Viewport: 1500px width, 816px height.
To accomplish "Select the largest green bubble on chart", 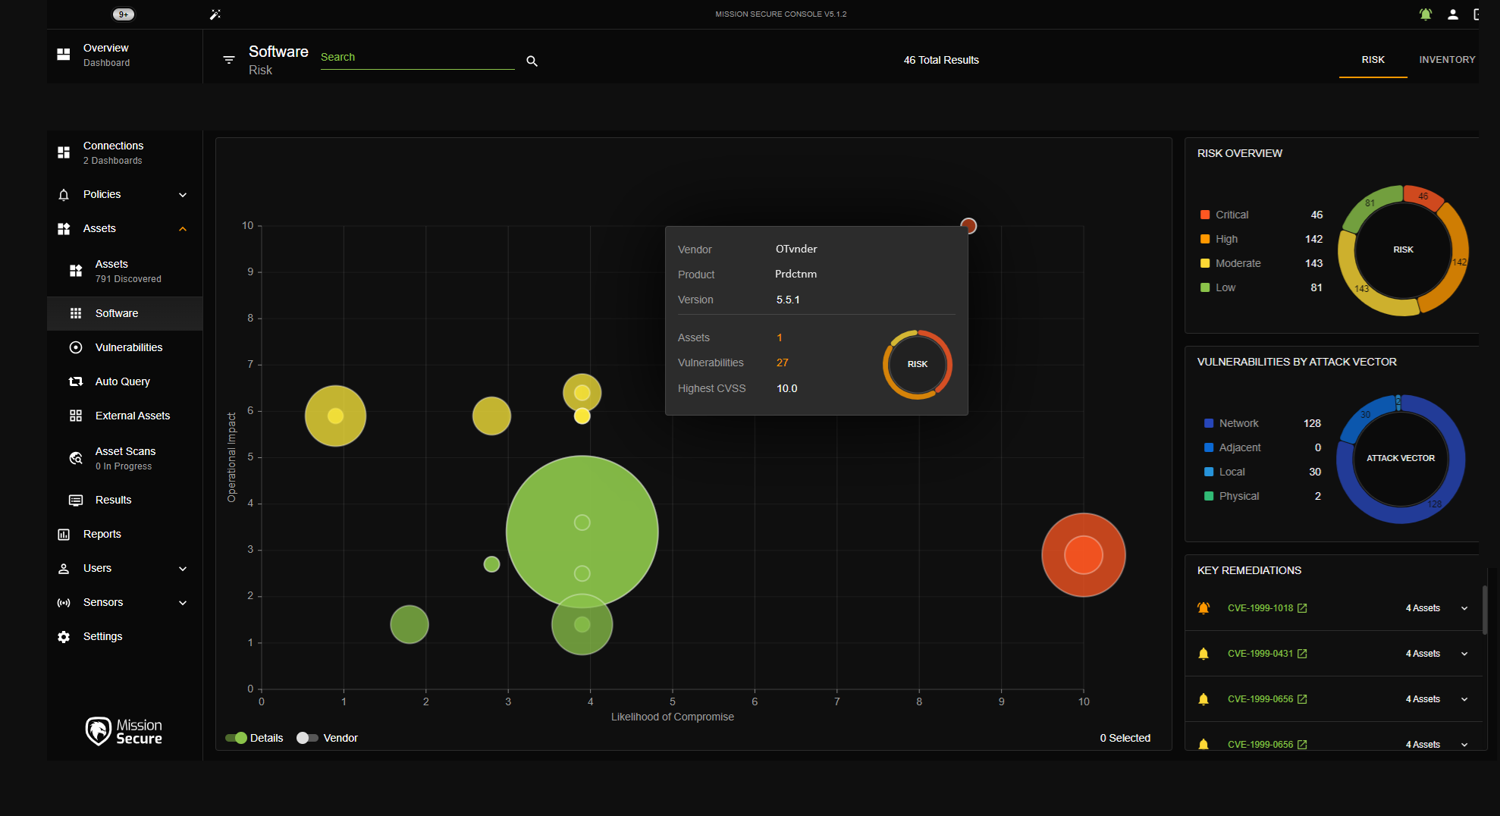I will click(582, 532).
